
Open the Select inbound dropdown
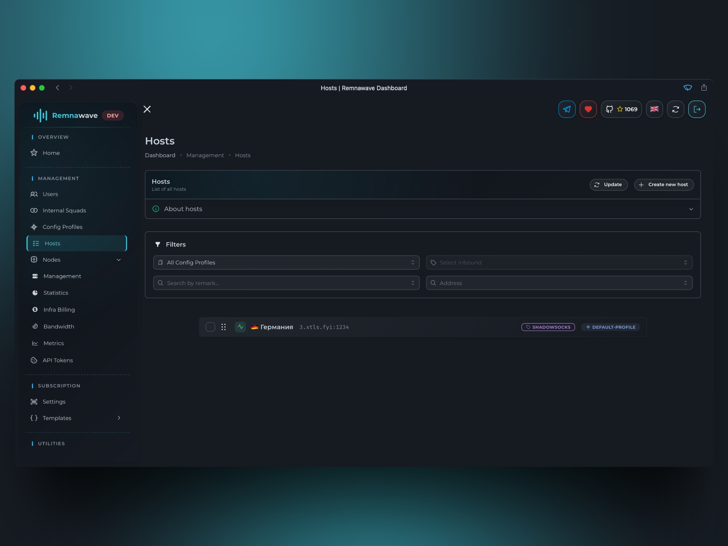pos(559,262)
